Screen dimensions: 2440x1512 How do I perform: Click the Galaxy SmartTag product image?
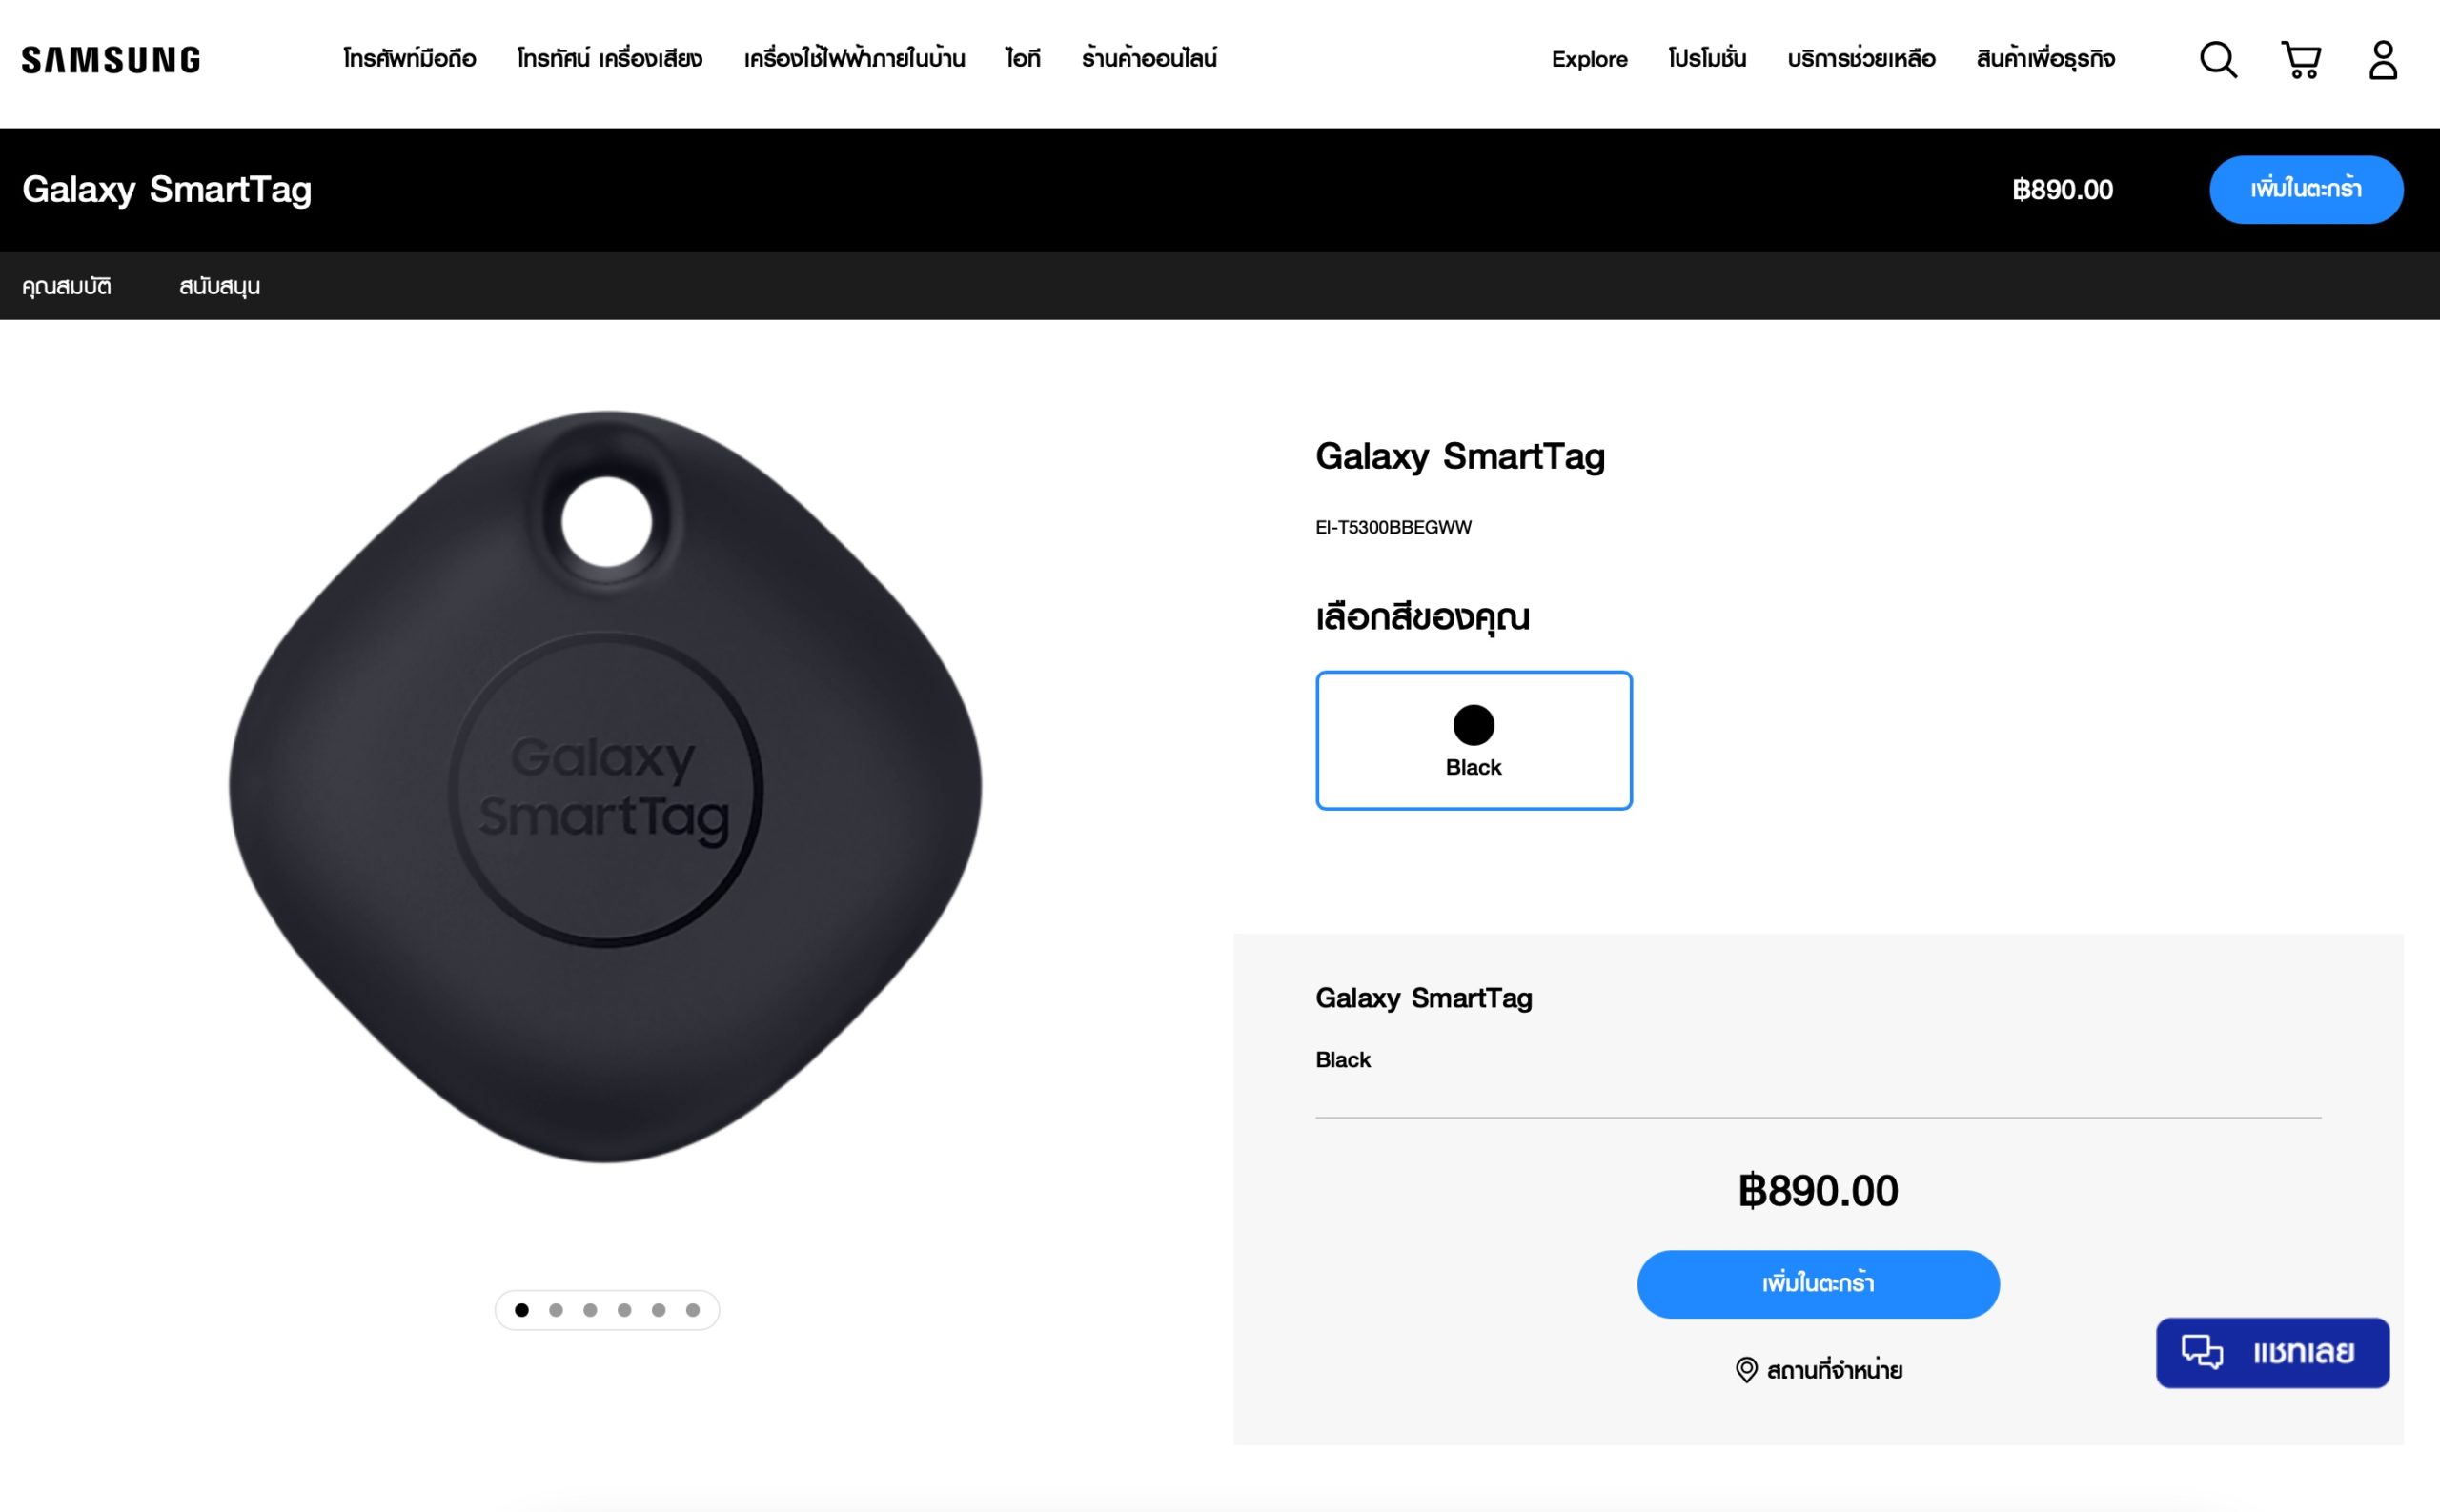605,787
